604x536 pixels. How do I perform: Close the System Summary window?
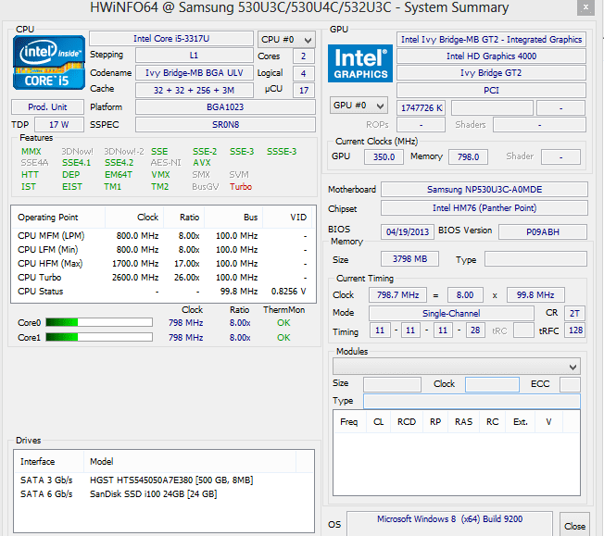pyautogui.click(x=585, y=7)
